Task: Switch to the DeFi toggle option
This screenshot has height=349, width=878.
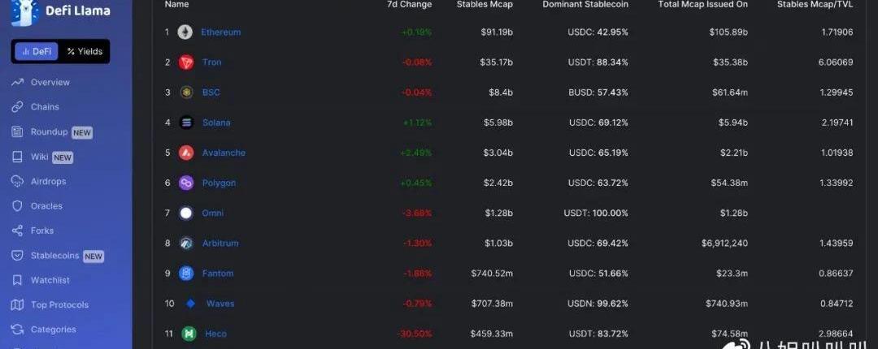Action: 37,51
